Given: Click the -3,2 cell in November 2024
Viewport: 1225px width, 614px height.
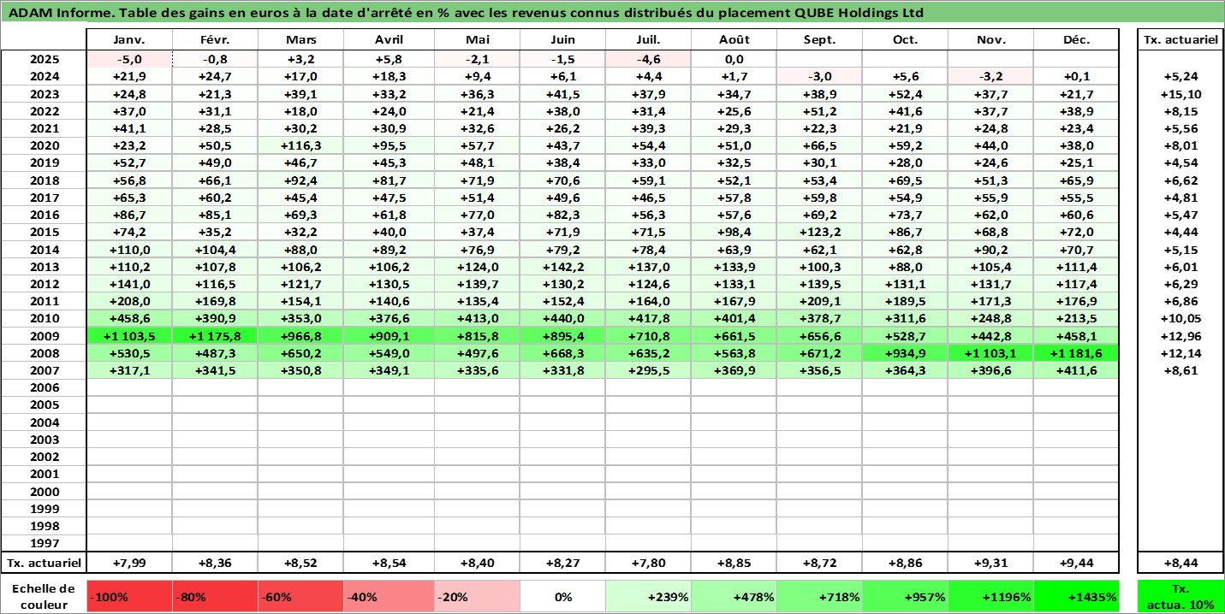Looking at the screenshot, I should 990,76.
